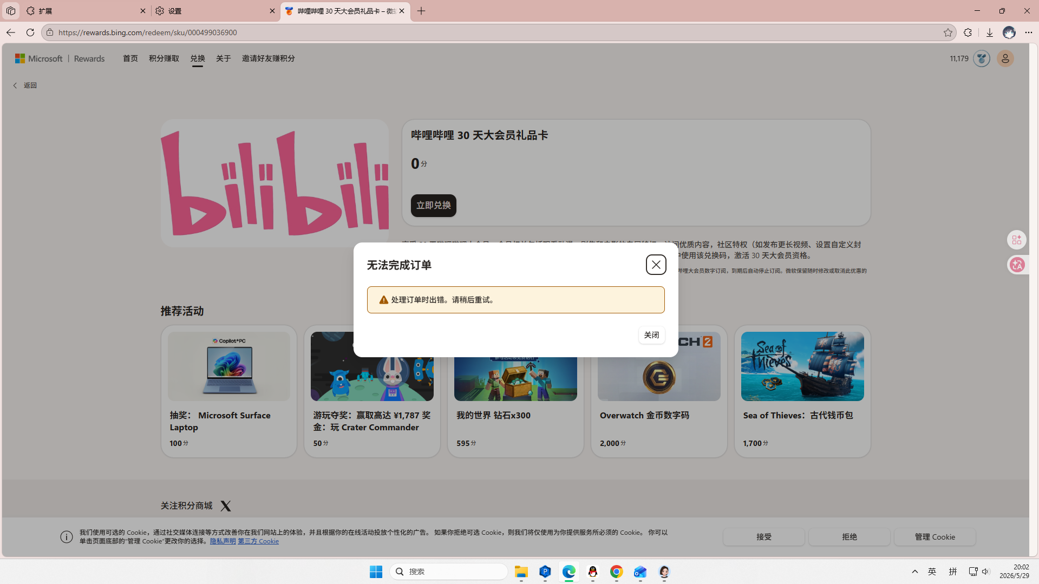Image resolution: width=1039 pixels, height=584 pixels.
Task: Click the address bar URL
Action: click(x=148, y=32)
